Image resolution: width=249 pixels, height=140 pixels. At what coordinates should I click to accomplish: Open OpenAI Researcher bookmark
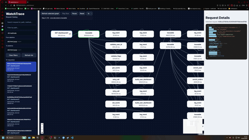pos(93,9)
